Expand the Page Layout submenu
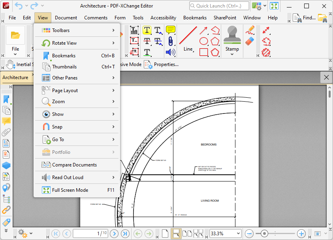 pyautogui.click(x=77, y=91)
